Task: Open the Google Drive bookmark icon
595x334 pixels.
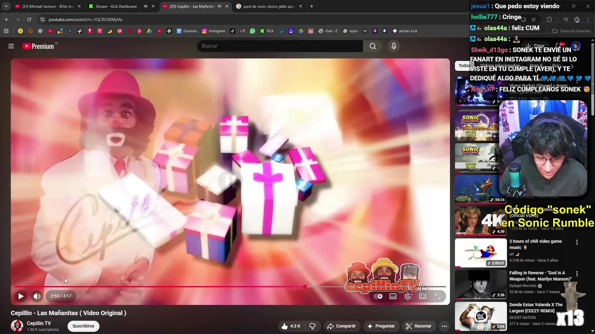Action: [301, 31]
